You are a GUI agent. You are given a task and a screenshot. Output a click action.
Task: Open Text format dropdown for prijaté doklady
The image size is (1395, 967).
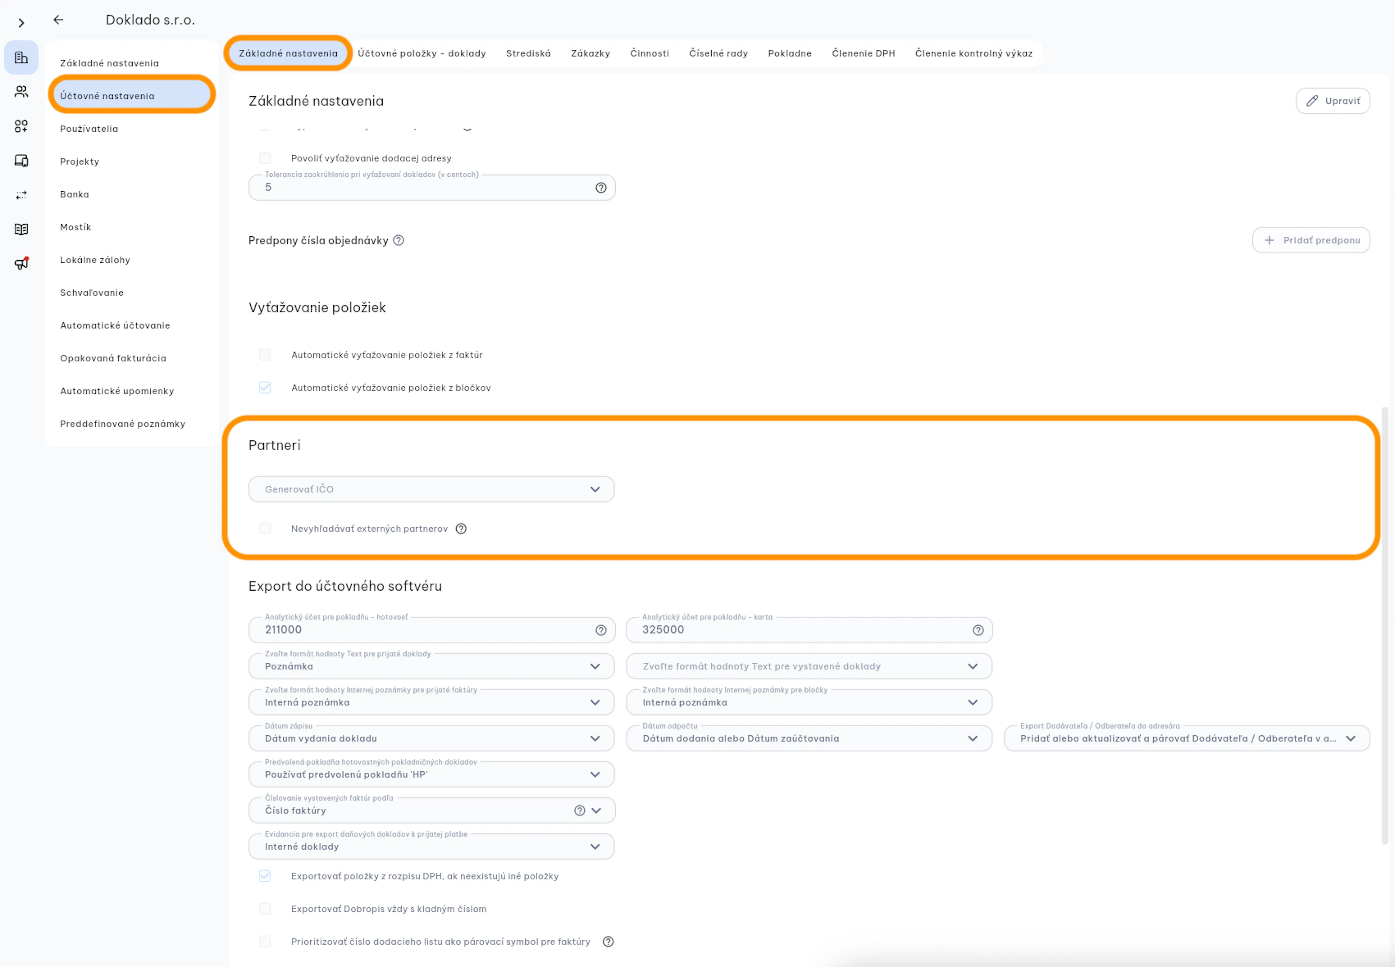coord(432,666)
